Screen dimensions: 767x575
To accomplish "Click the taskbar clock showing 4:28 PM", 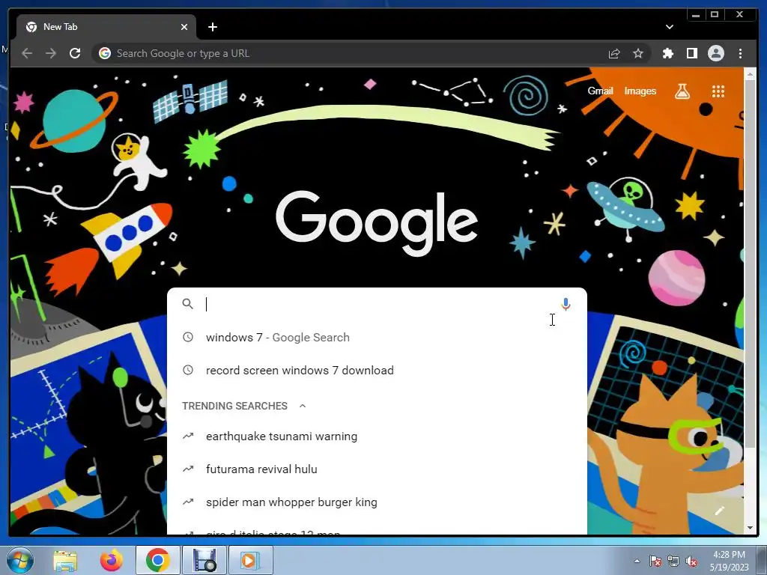I will pos(729,561).
